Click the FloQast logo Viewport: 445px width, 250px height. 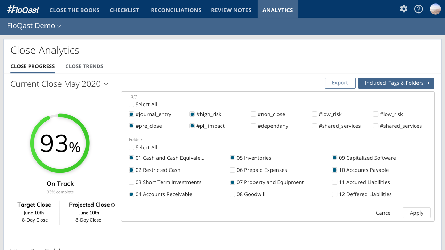pyautogui.click(x=23, y=9)
